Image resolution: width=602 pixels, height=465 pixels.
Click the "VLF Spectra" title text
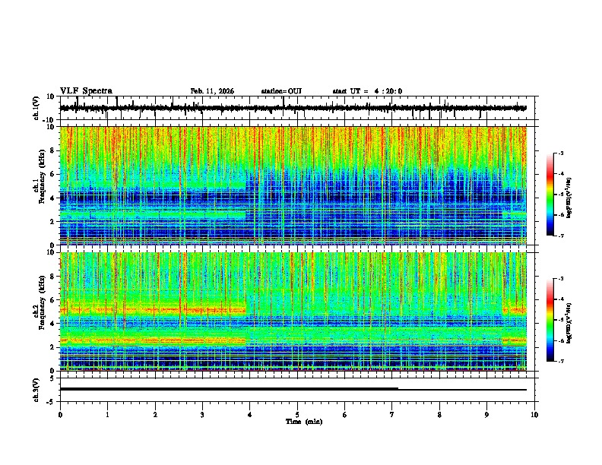pyautogui.click(x=86, y=91)
